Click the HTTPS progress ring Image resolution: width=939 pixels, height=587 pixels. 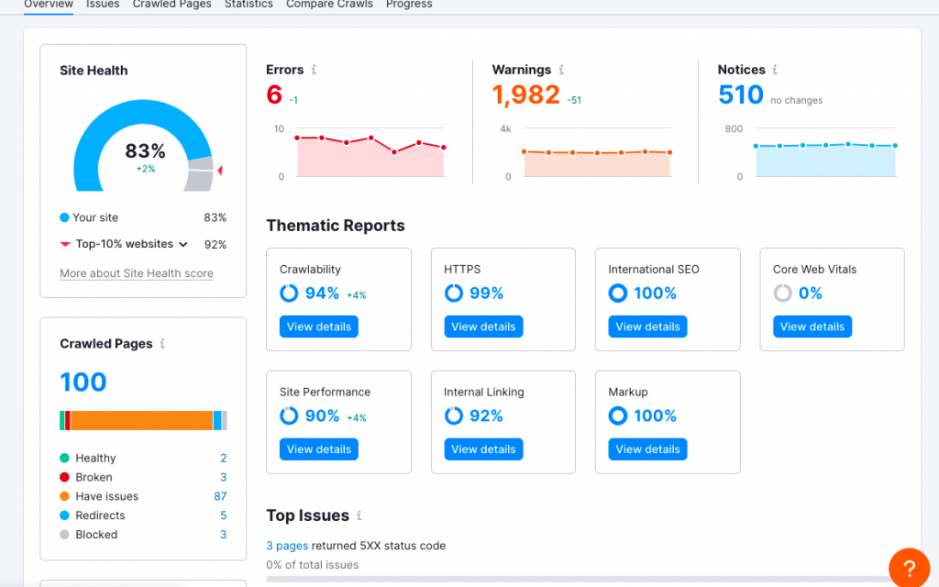455,292
